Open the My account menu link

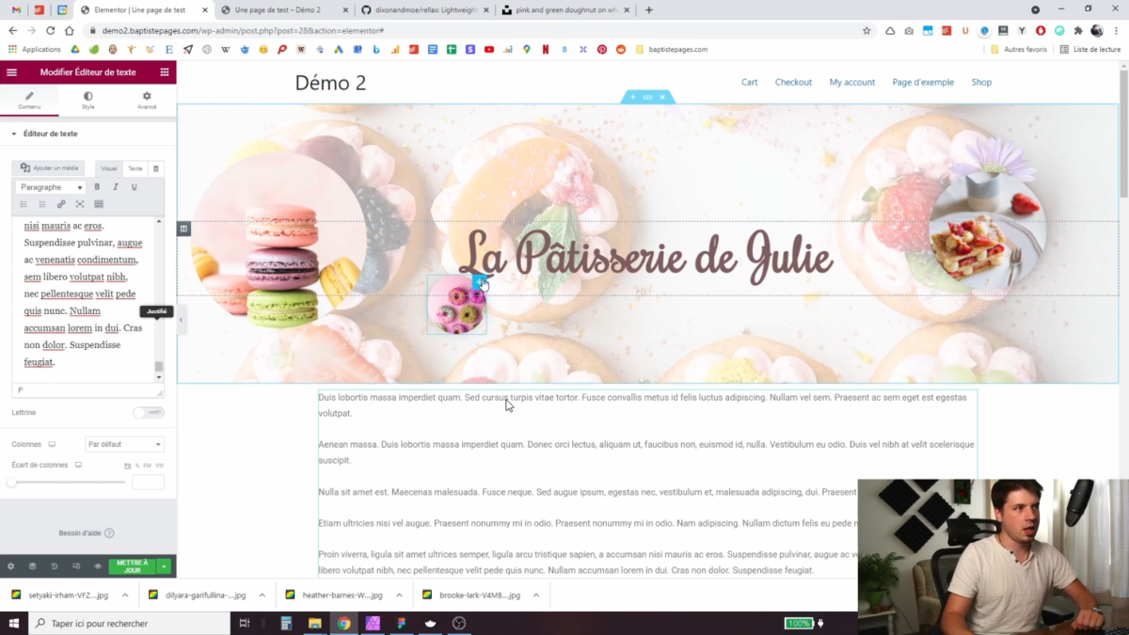coord(852,82)
